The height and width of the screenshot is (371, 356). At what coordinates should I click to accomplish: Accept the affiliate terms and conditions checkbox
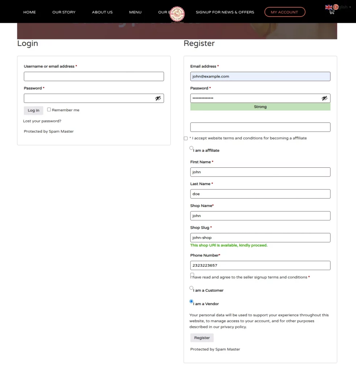click(186, 138)
